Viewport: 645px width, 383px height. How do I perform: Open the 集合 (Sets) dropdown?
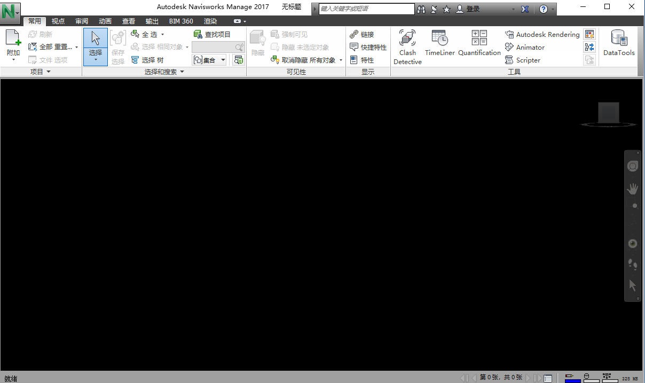click(224, 59)
